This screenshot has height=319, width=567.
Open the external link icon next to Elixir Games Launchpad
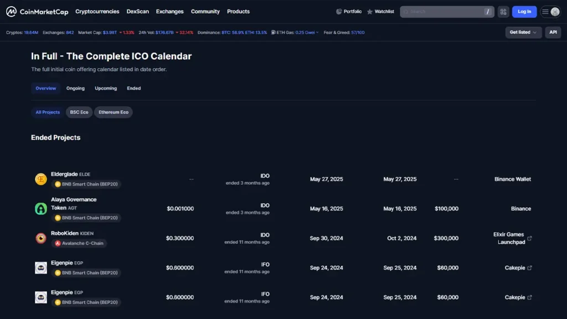tap(529, 238)
